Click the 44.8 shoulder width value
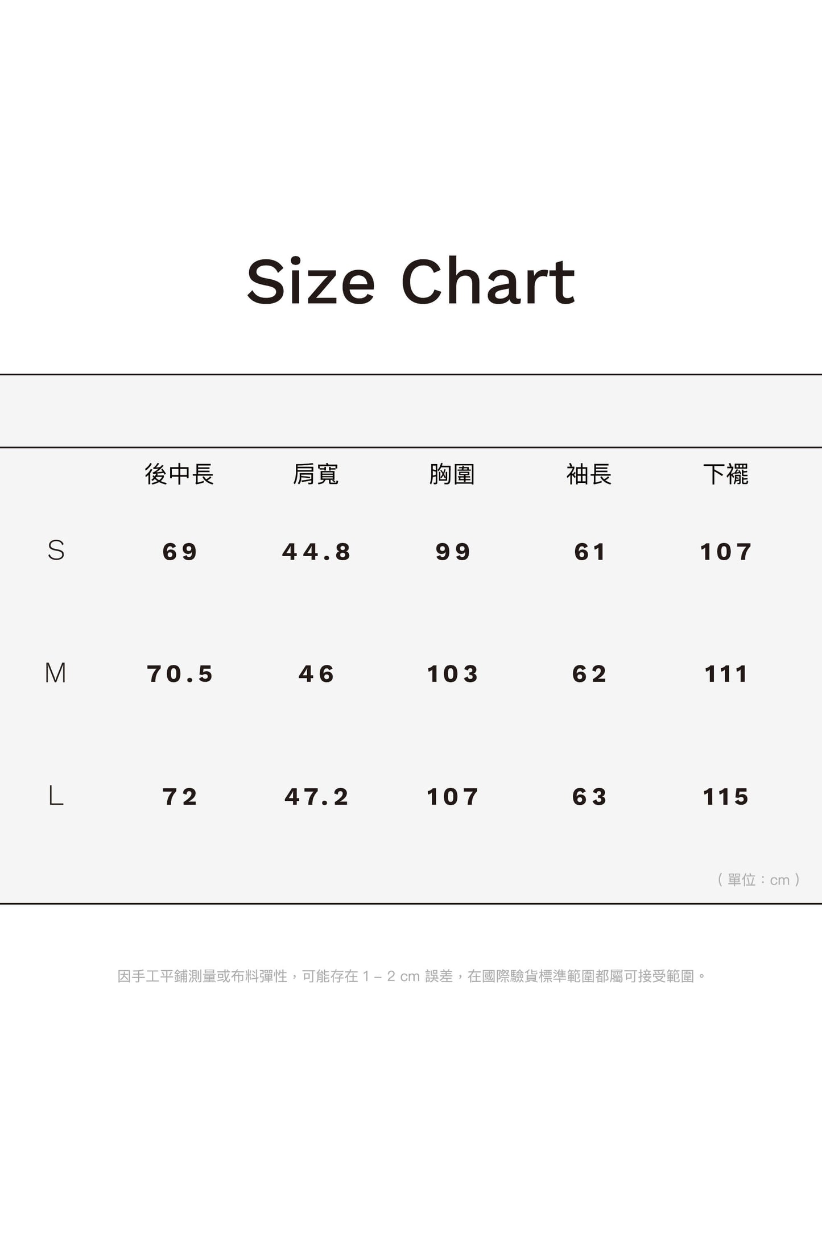The height and width of the screenshot is (1233, 822). click(x=316, y=552)
